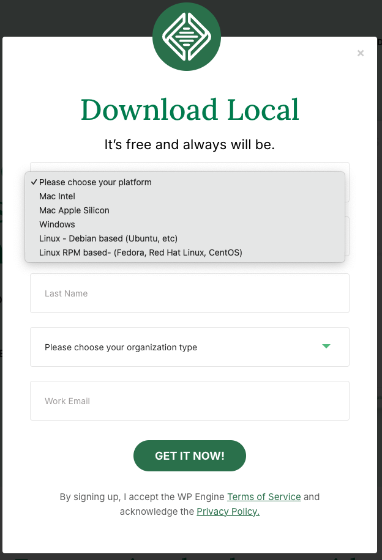Choose Mac Apple Silicon option

tap(184, 210)
